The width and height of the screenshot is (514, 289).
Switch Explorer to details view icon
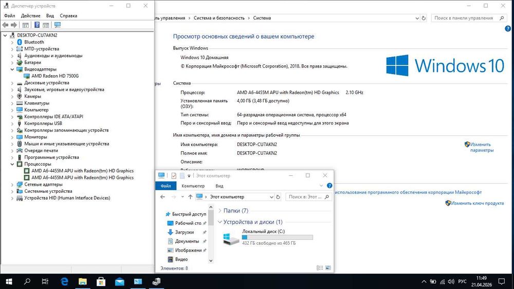pos(320,268)
